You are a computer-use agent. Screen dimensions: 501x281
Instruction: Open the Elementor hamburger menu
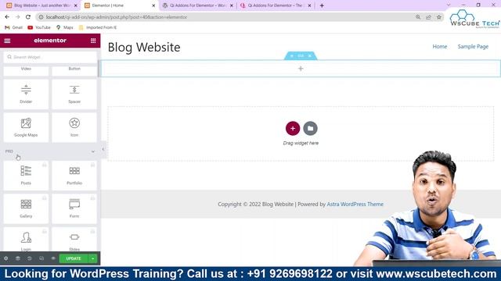point(7,41)
